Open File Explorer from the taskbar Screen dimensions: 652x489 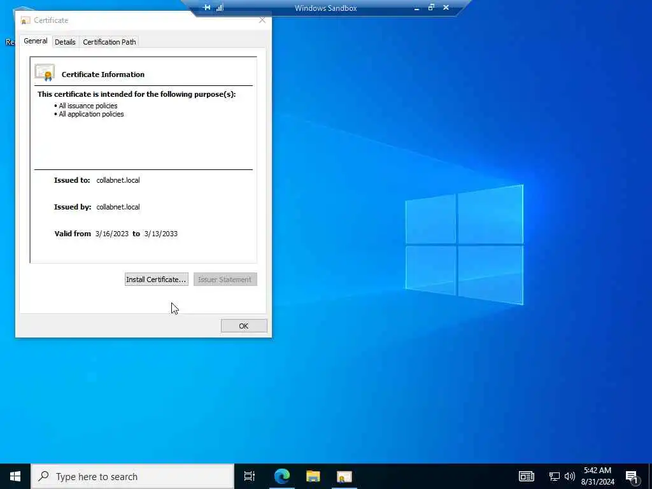tap(313, 476)
